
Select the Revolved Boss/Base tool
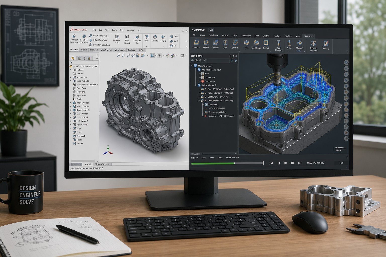click(84, 39)
